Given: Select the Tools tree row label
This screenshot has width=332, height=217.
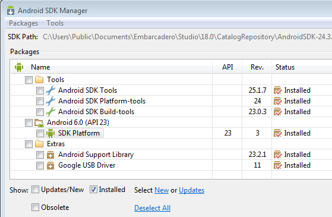Looking at the screenshot, I should point(55,80).
